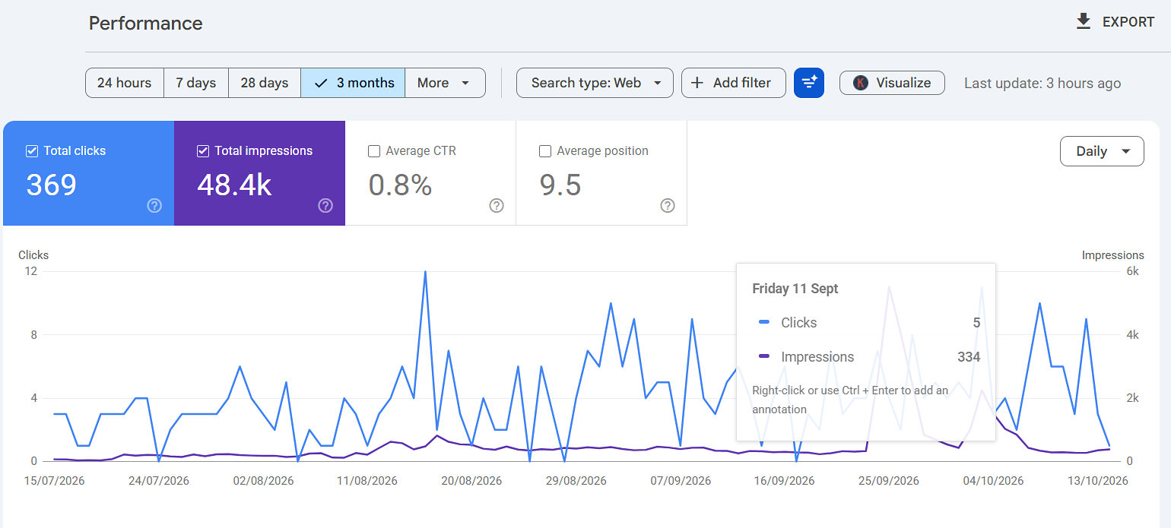The image size is (1171, 528).
Task: Click the 13/10/2026 axis date label
Action: click(x=1097, y=481)
